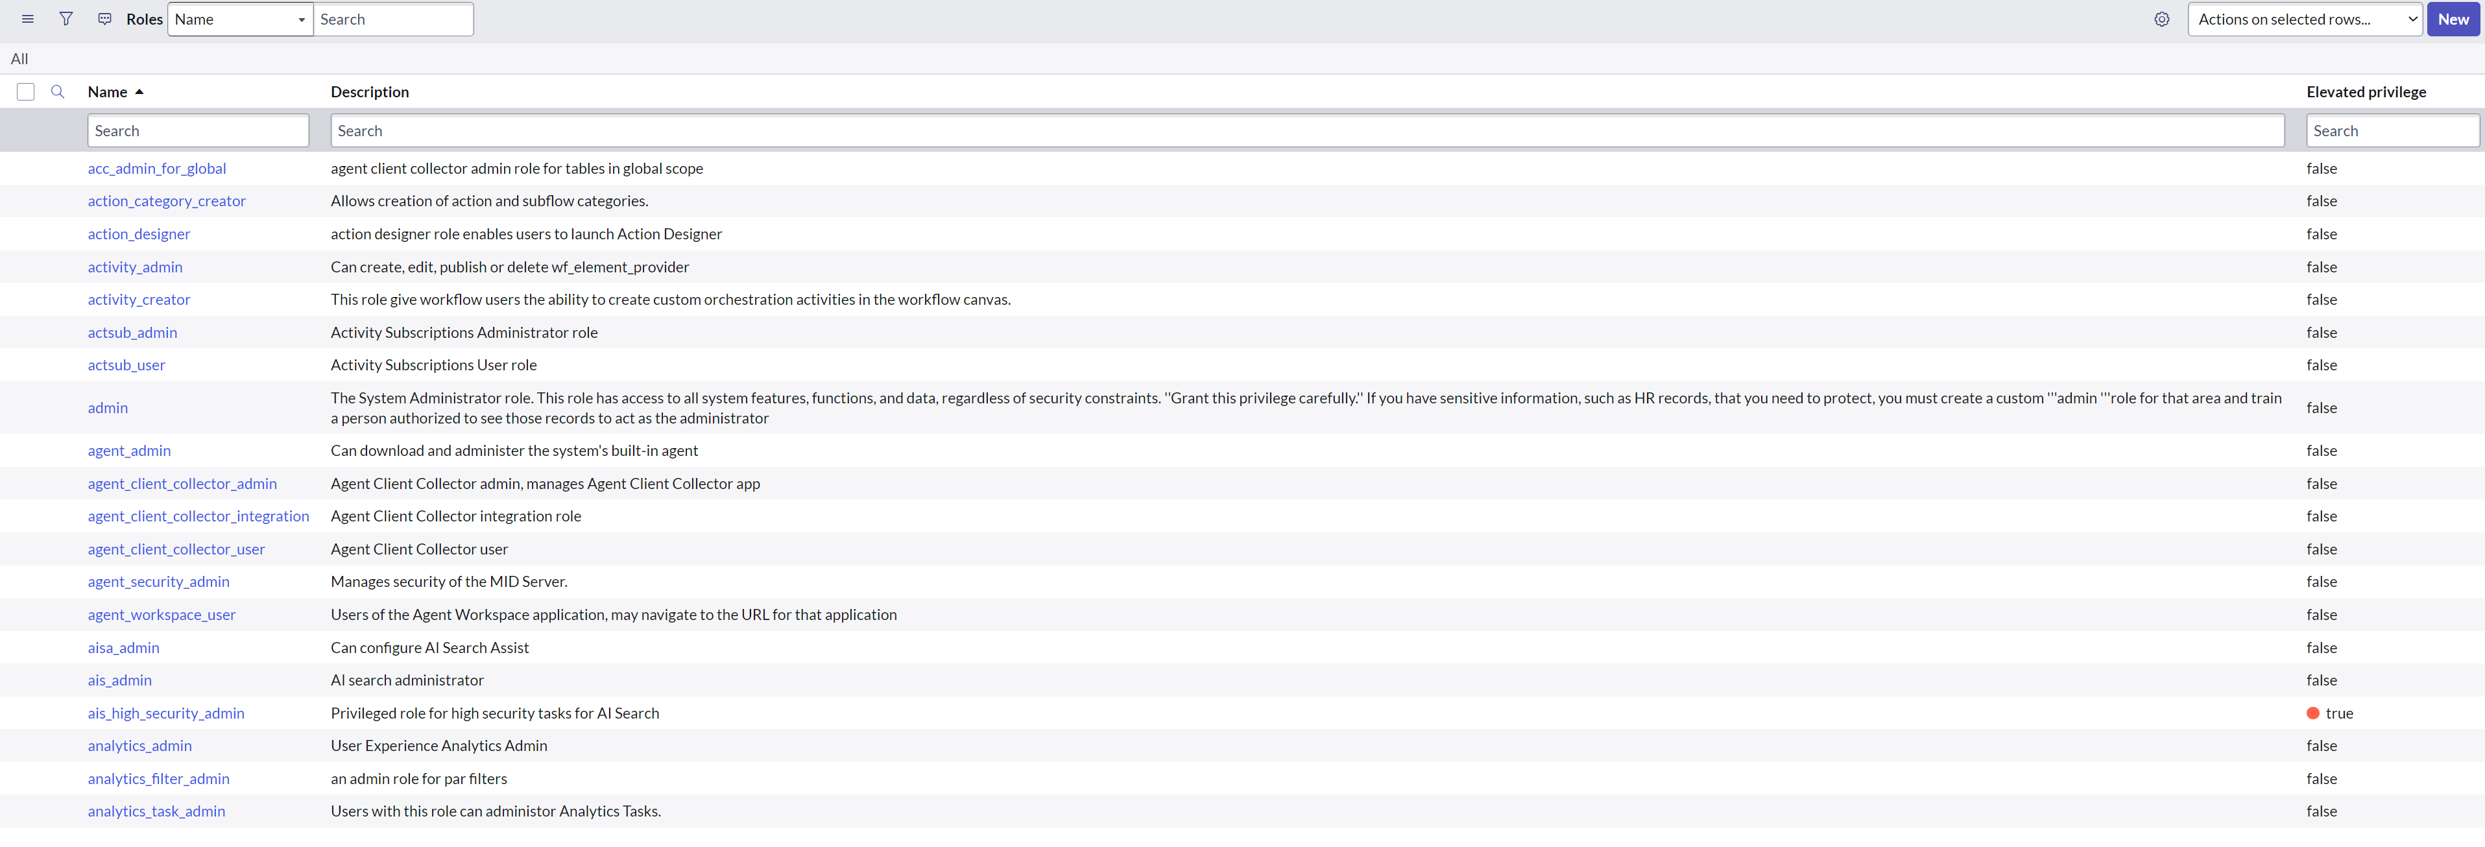Screen dimensions: 2485x847
Task: Open list personalization gear icon
Action: (x=2162, y=19)
